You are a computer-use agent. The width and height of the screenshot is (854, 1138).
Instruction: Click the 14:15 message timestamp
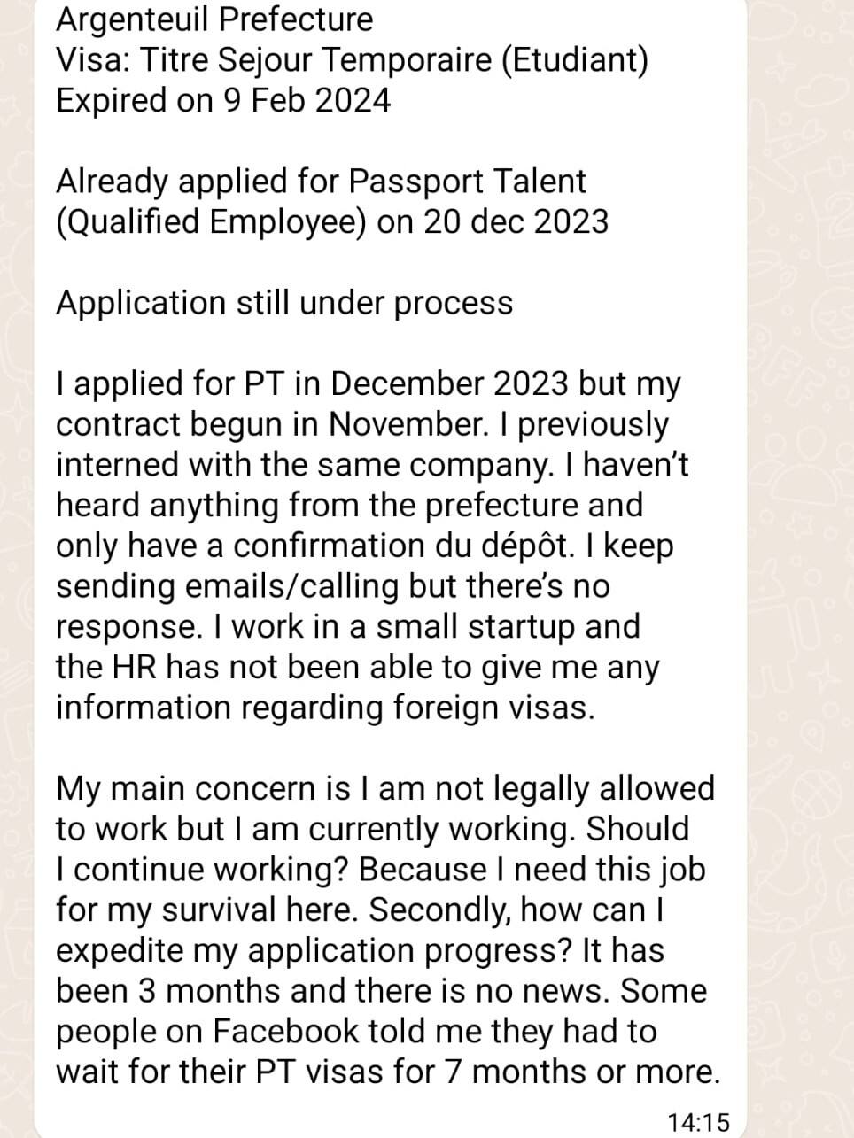(x=699, y=1122)
